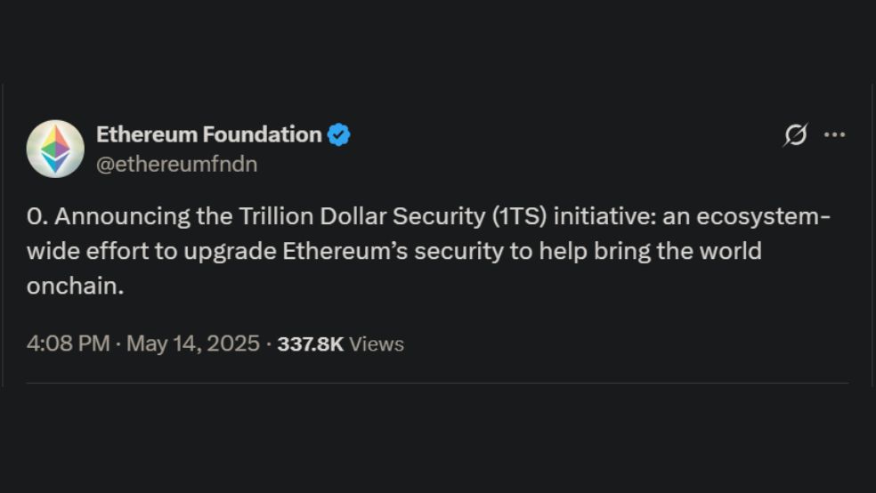Click the "0." numbering starting the post
This screenshot has width=876, height=493.
click(37, 216)
